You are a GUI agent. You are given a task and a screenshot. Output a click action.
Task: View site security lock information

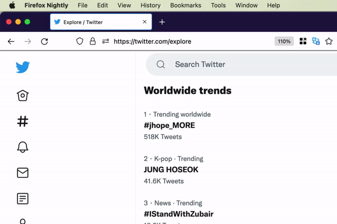[x=93, y=41]
